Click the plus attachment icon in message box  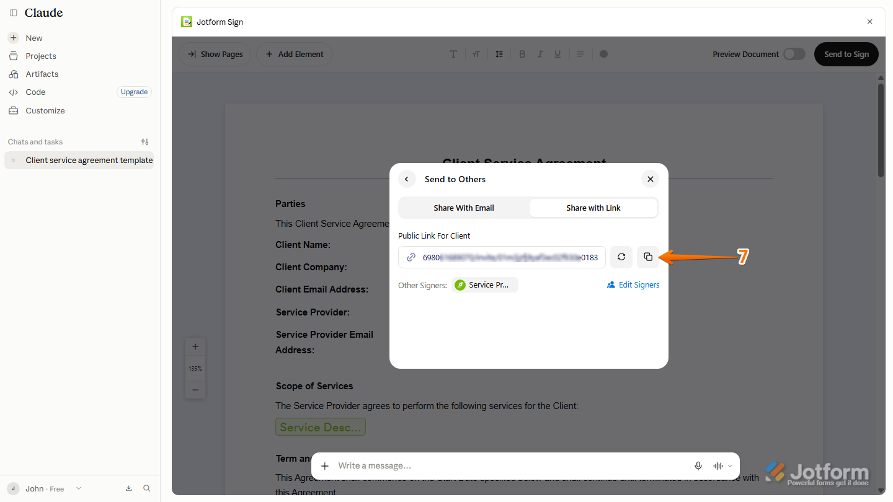click(325, 466)
